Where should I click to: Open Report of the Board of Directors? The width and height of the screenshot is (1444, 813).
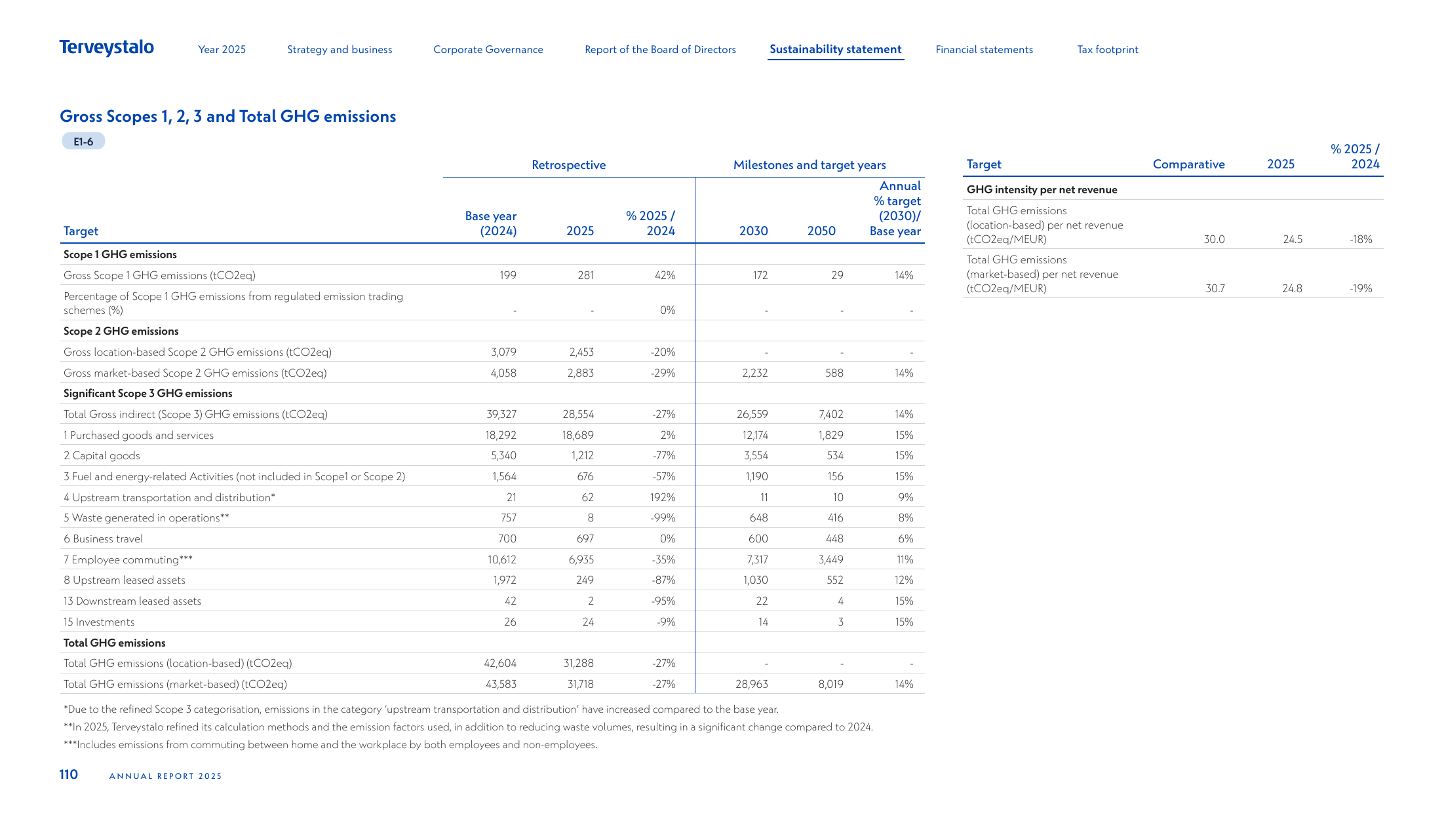click(x=660, y=50)
